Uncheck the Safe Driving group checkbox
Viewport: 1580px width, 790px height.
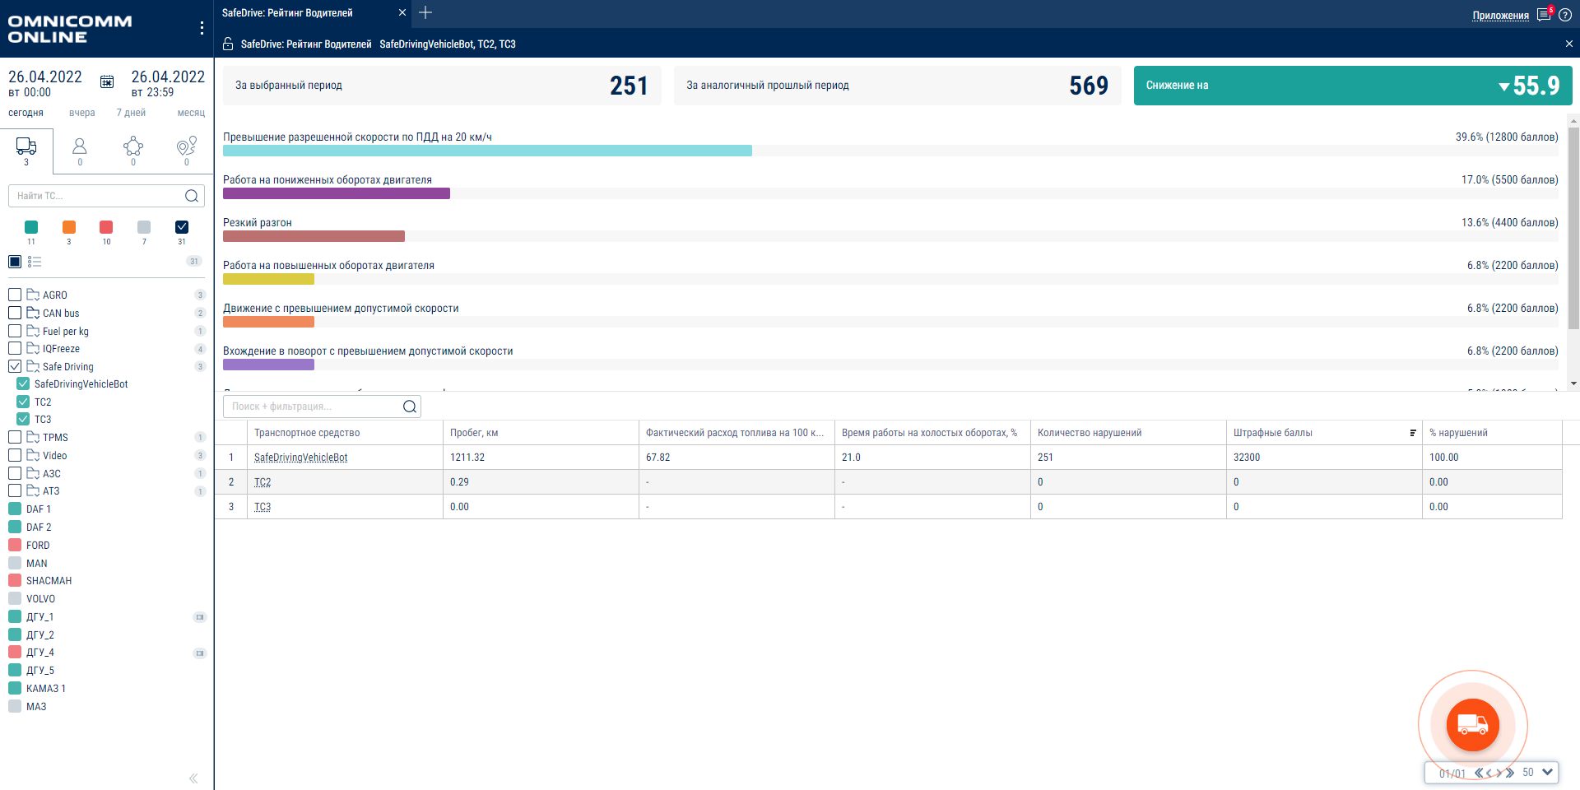[x=15, y=366]
